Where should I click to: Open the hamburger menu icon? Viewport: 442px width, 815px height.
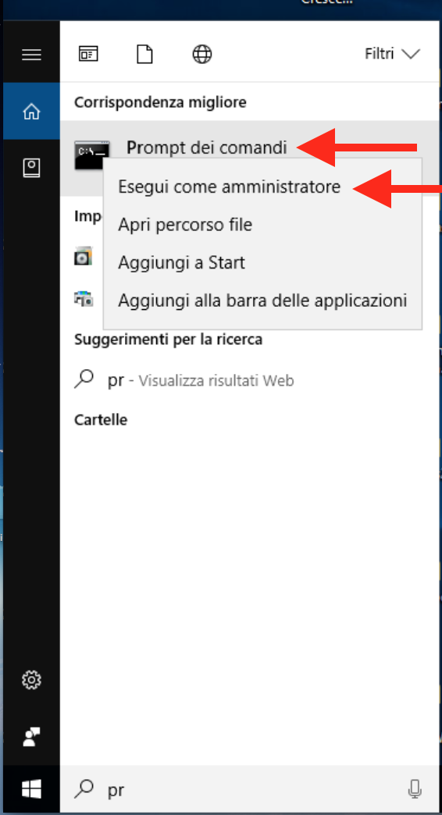pyautogui.click(x=31, y=54)
